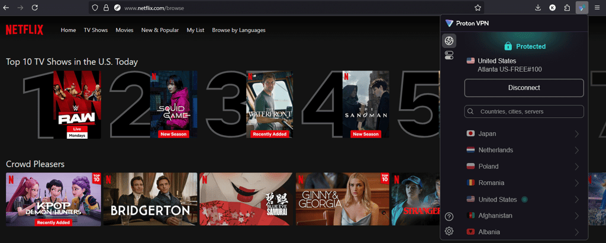Click the Japan flag icon
The width and height of the screenshot is (606, 243).
[470, 133]
